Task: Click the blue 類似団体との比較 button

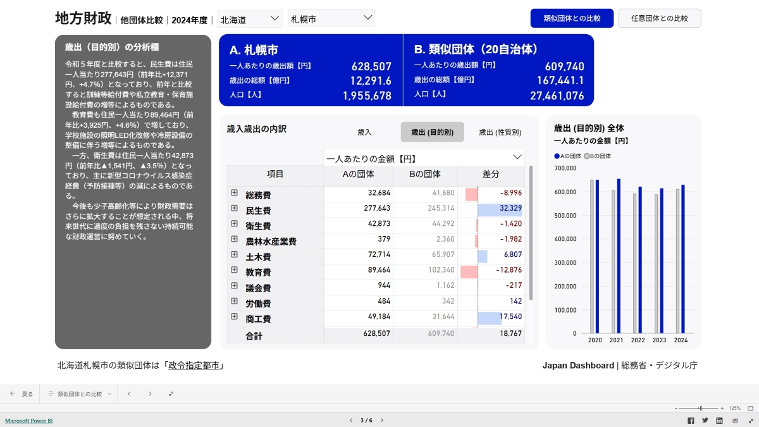Action: [x=572, y=18]
